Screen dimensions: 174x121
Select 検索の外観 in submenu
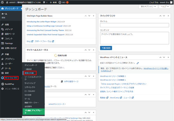click(x=29, y=73)
